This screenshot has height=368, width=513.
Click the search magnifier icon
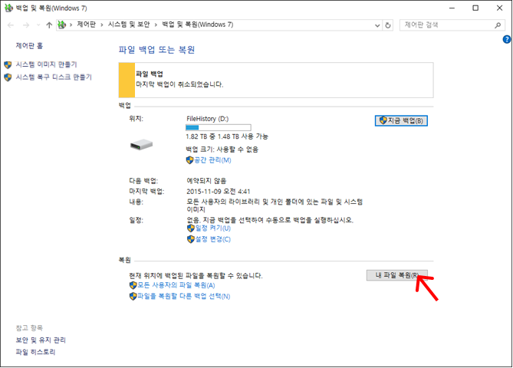[x=498, y=25]
